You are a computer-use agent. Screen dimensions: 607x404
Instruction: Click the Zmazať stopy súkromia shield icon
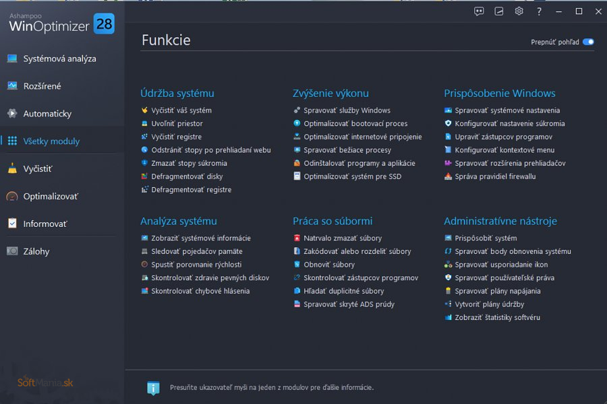(x=144, y=163)
